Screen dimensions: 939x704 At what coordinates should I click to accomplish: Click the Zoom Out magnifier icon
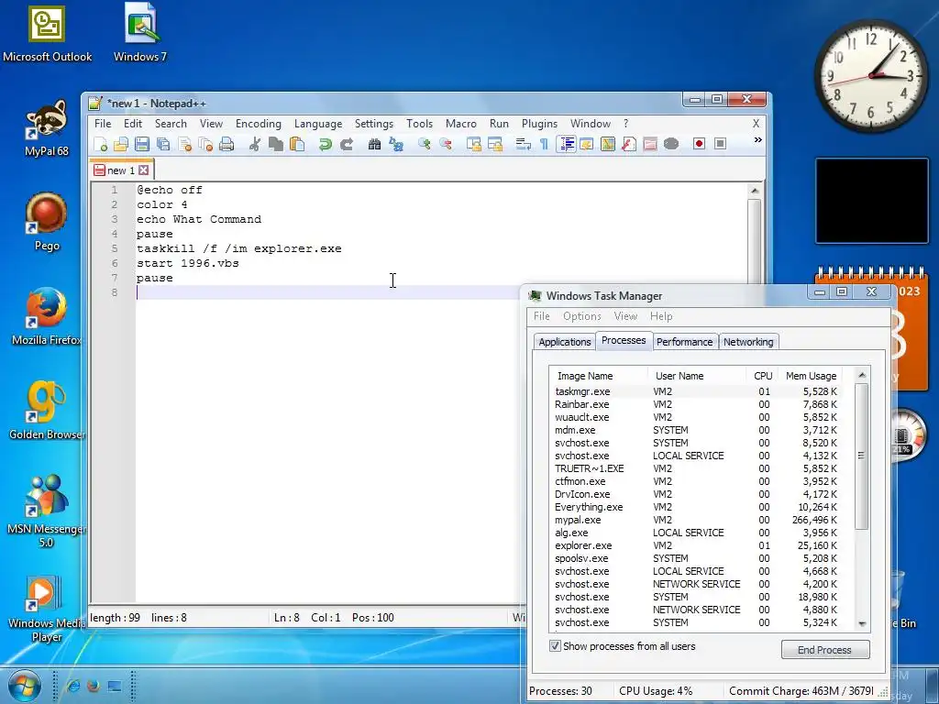[445, 144]
